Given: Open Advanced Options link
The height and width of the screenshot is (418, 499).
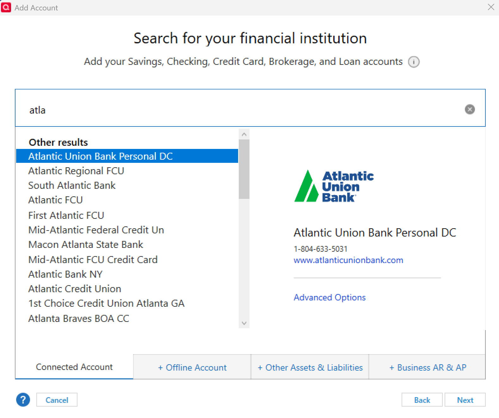Looking at the screenshot, I should [x=330, y=298].
